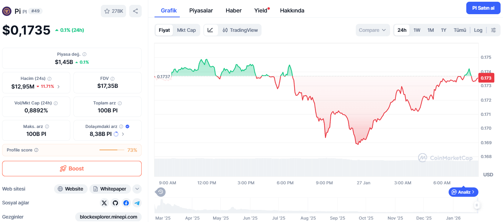Click the history clock icon below chart
Image resolution: width=503 pixels, height=222 pixels.
[x=161, y=192]
